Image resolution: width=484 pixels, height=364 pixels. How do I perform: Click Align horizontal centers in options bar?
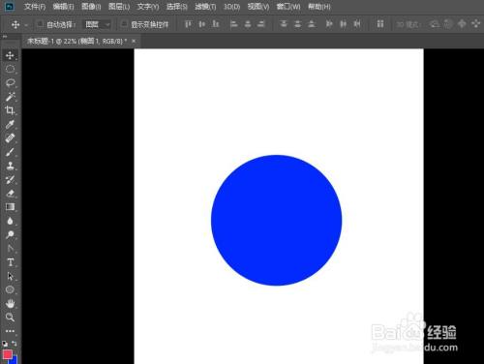(248, 24)
